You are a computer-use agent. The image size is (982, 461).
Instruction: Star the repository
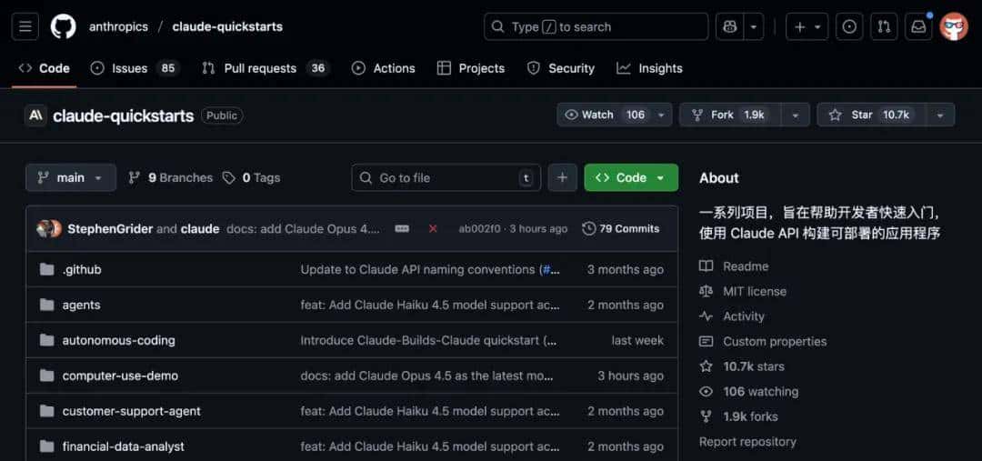click(x=870, y=115)
